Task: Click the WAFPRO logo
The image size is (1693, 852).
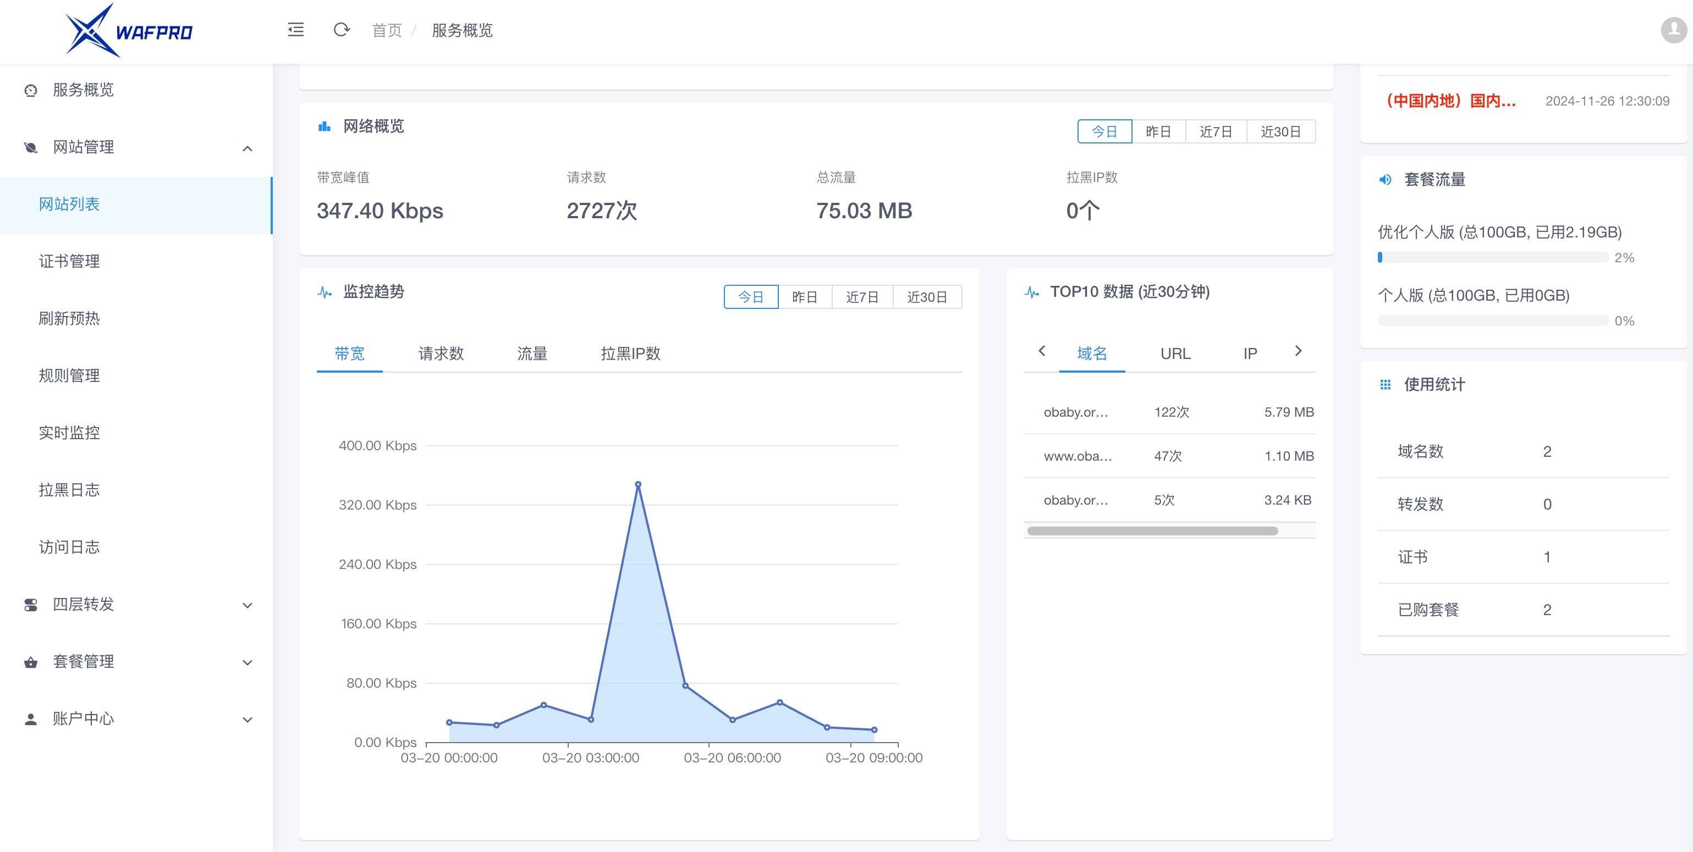Action: click(x=129, y=30)
